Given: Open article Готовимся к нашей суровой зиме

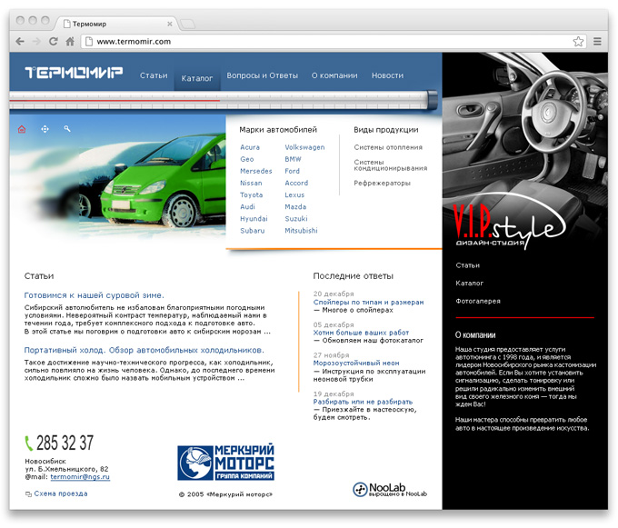Looking at the screenshot, I should (x=94, y=295).
